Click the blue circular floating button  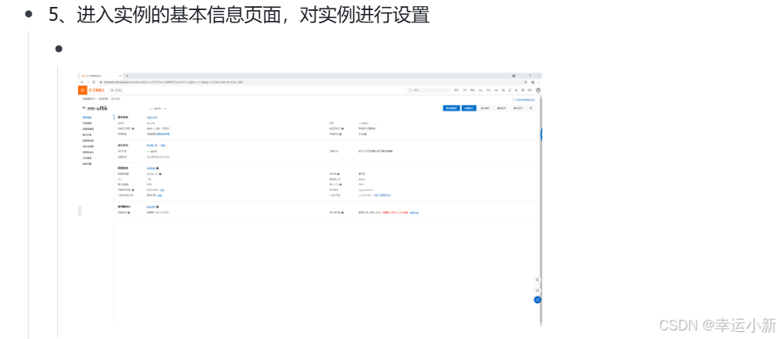tap(537, 300)
